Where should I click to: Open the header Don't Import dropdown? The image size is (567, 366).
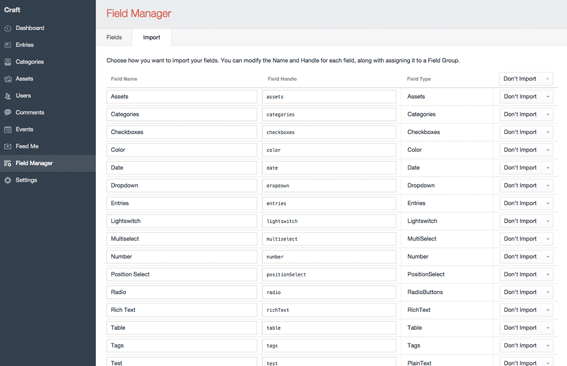coord(526,79)
